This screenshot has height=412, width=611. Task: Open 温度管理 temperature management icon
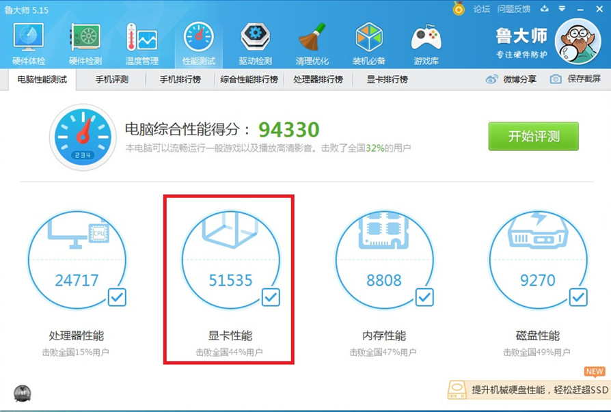pyautogui.click(x=142, y=38)
